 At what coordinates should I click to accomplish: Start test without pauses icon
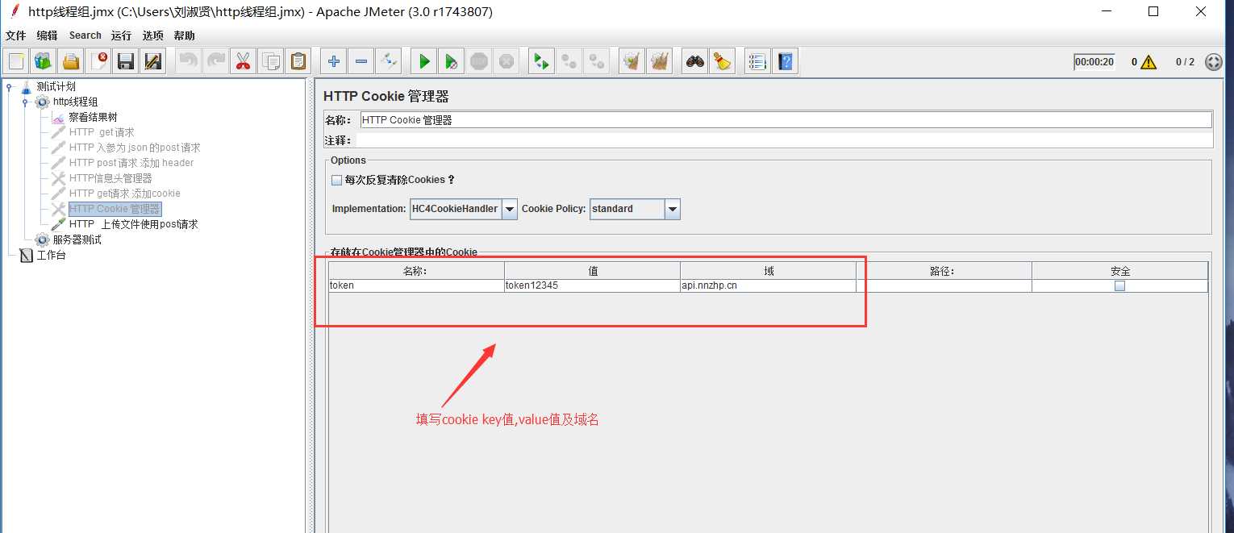click(x=452, y=61)
